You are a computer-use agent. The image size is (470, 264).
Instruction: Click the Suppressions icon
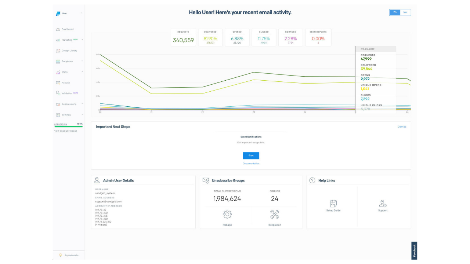pos(58,104)
